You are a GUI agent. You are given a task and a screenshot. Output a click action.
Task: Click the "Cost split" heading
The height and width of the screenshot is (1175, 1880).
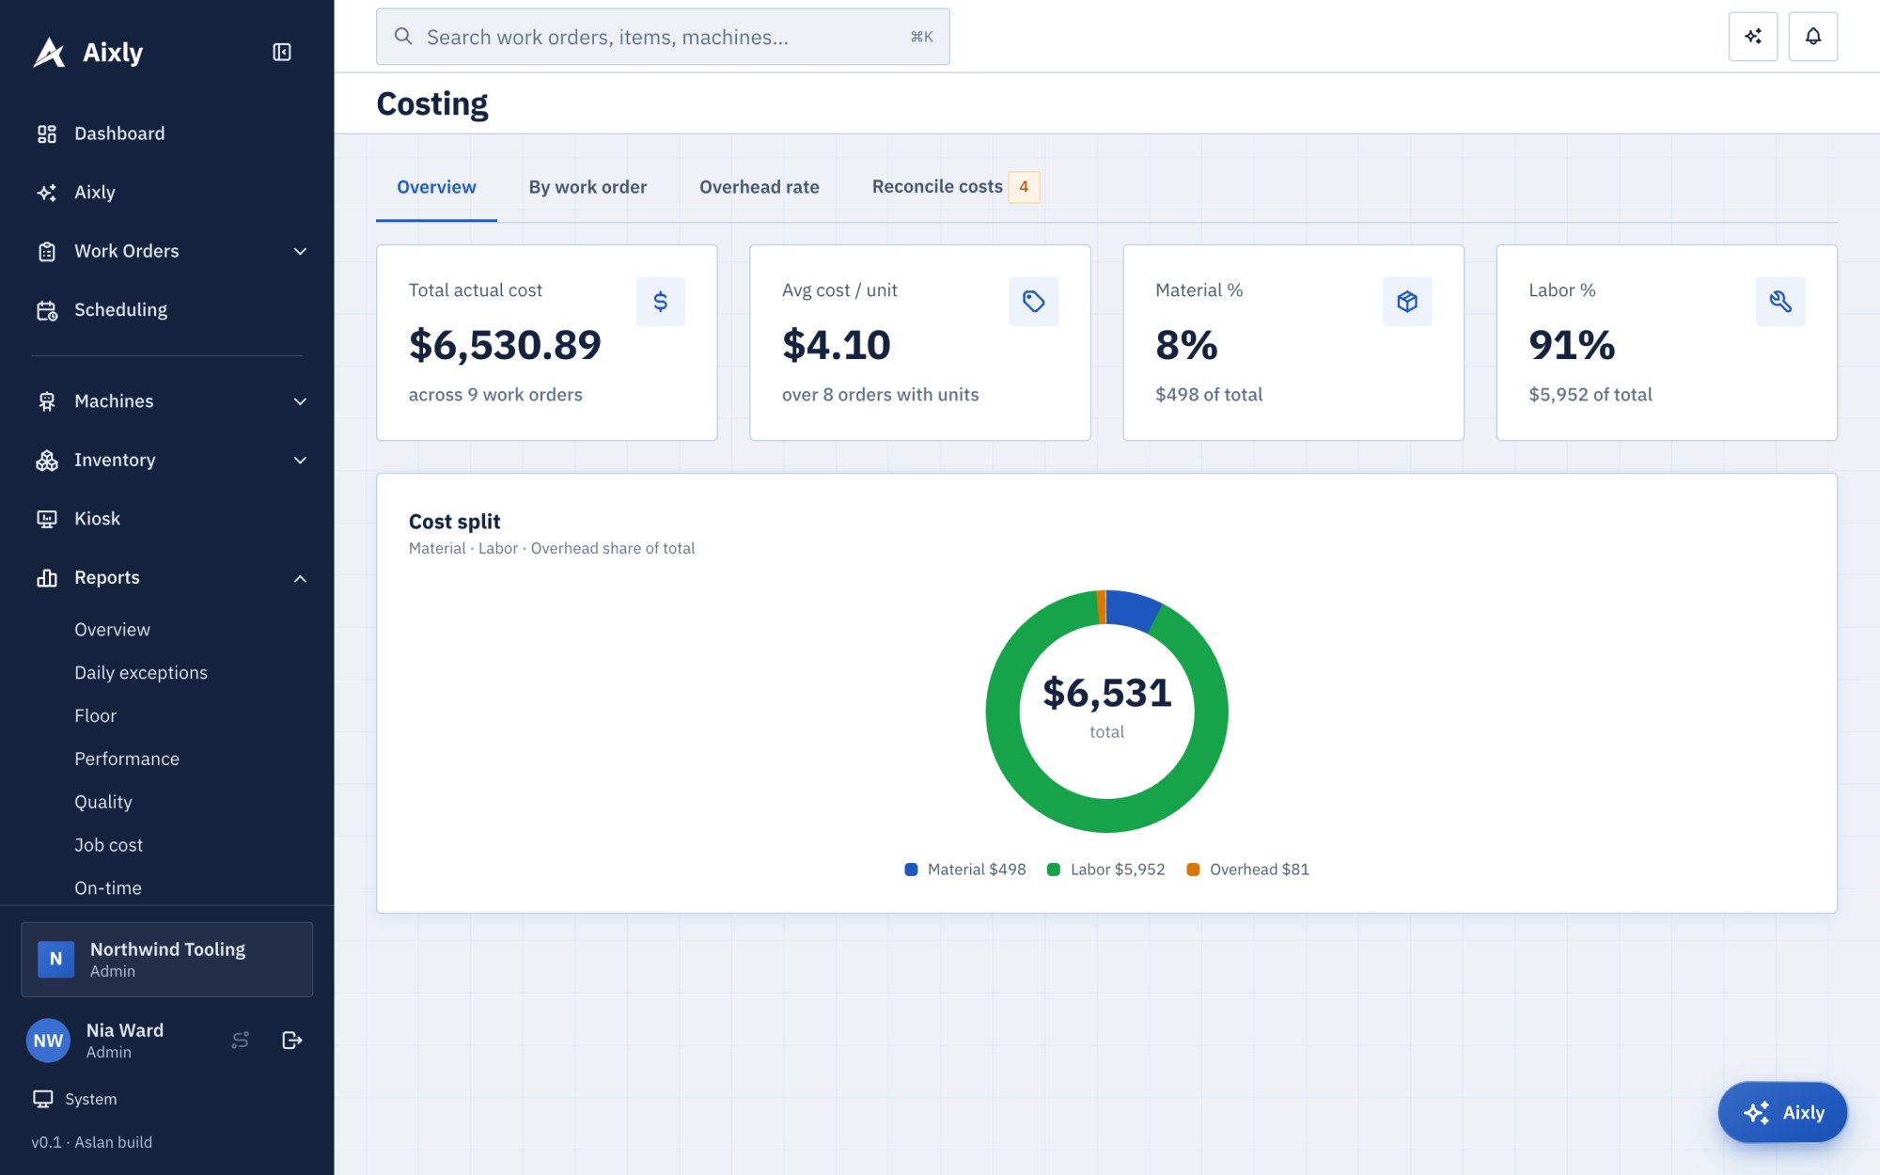[x=454, y=522]
